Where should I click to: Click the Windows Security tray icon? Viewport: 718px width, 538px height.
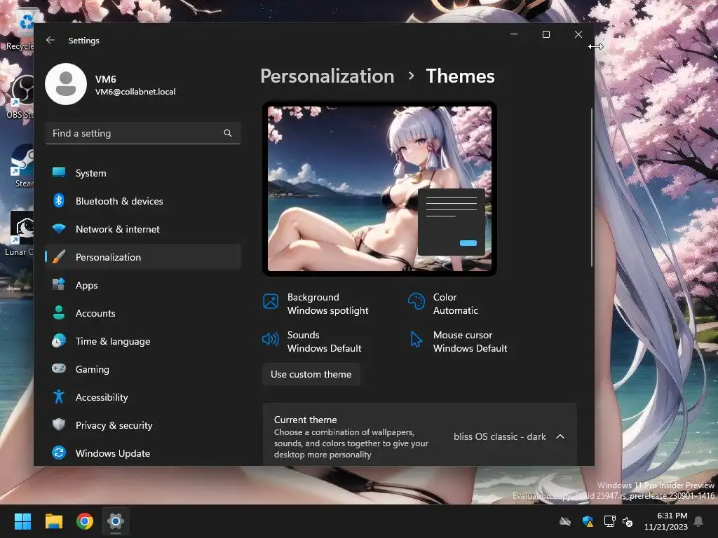[588, 521]
